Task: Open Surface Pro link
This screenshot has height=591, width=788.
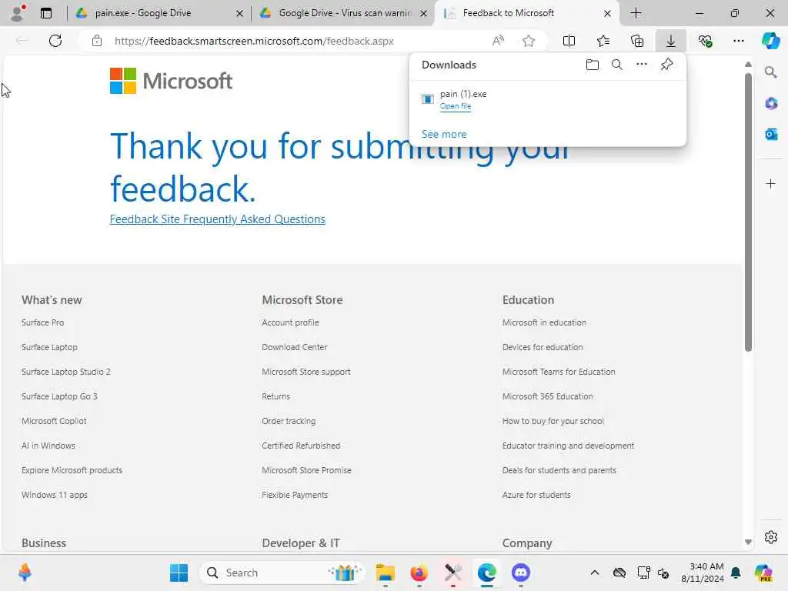Action: pos(43,322)
